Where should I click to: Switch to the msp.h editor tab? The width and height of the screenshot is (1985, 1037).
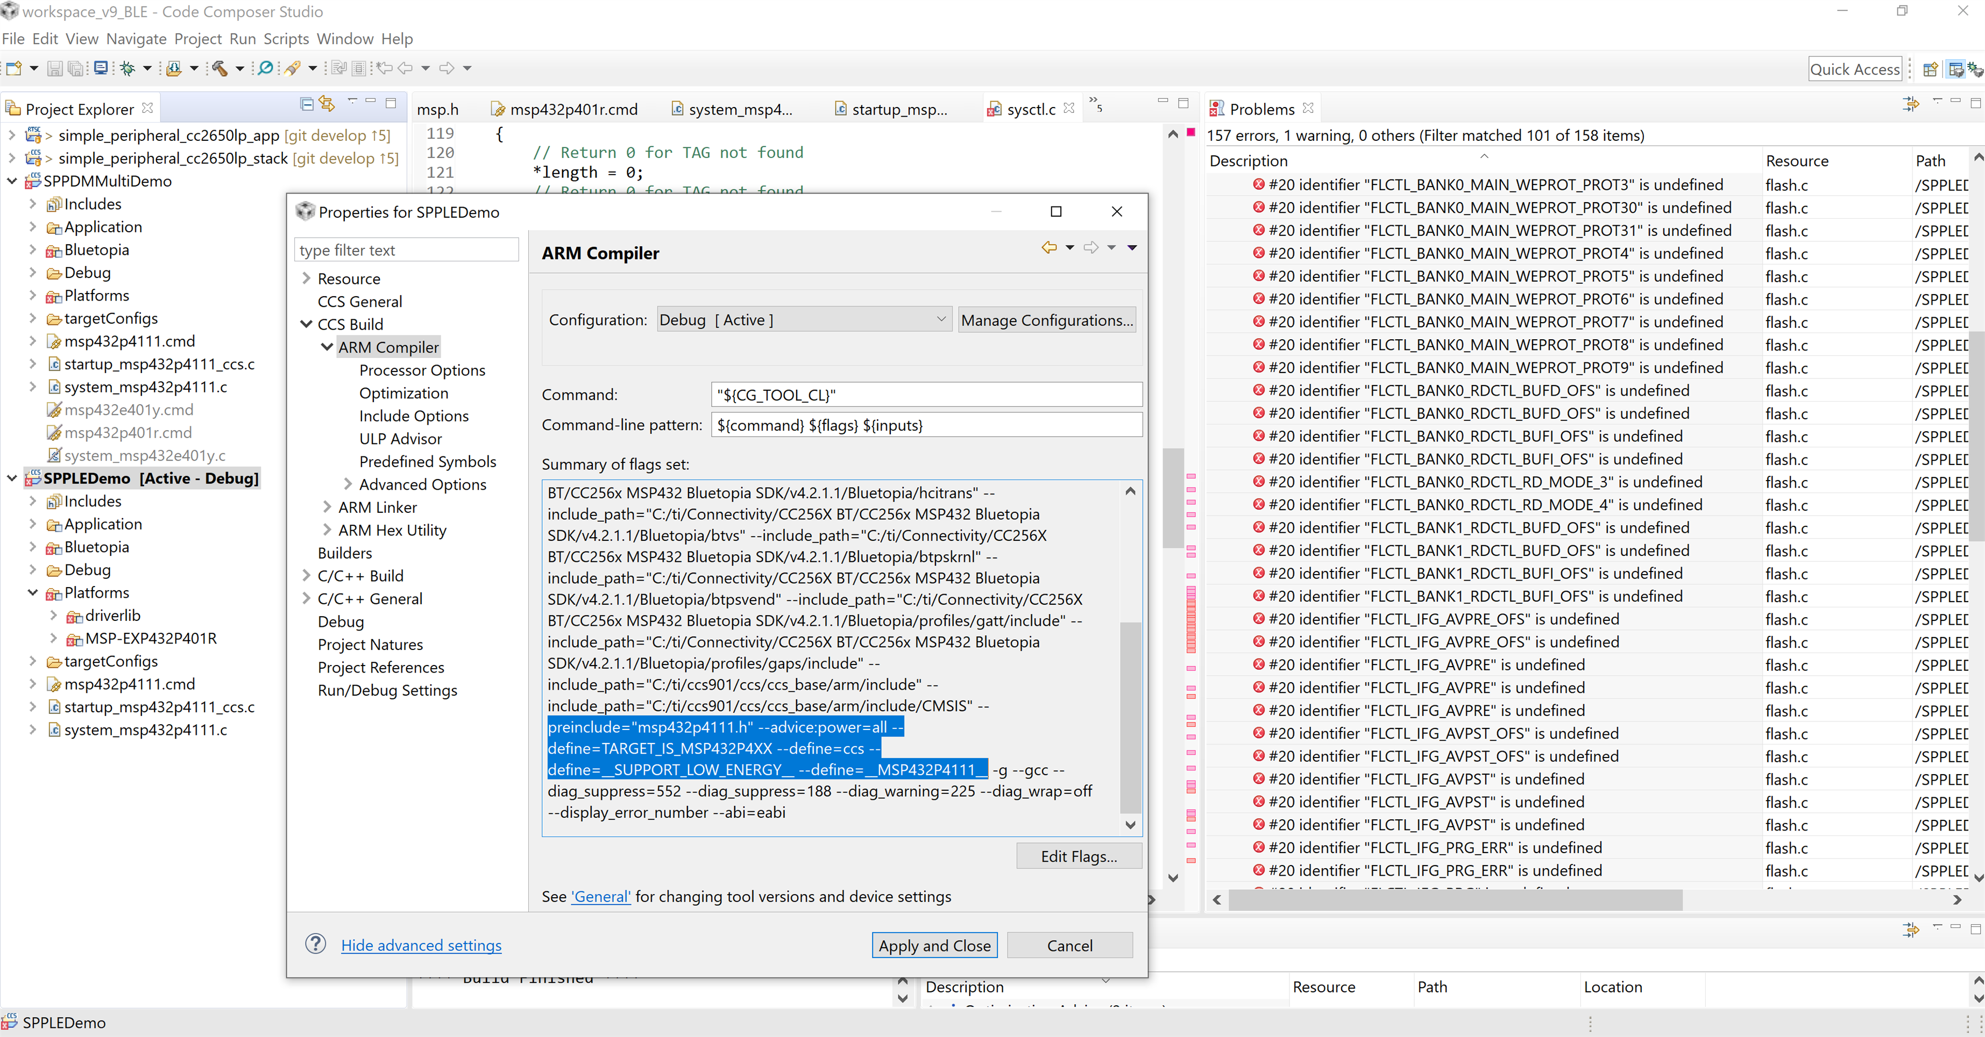(x=438, y=109)
